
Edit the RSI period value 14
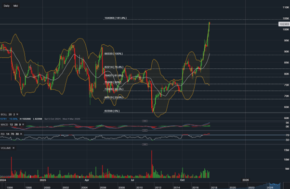tap(8, 134)
